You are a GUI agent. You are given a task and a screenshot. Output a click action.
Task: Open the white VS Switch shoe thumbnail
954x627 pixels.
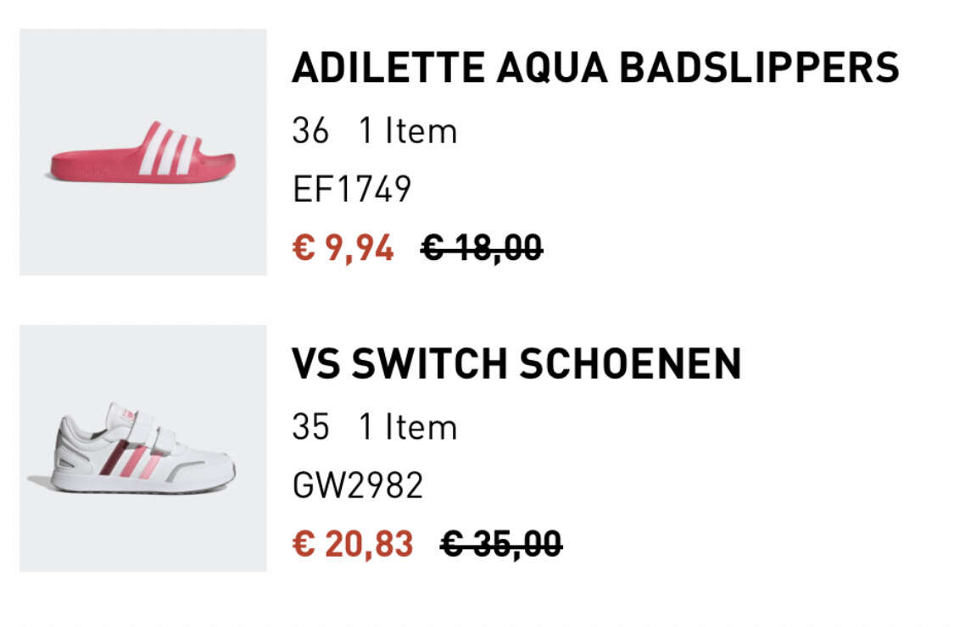tap(143, 449)
